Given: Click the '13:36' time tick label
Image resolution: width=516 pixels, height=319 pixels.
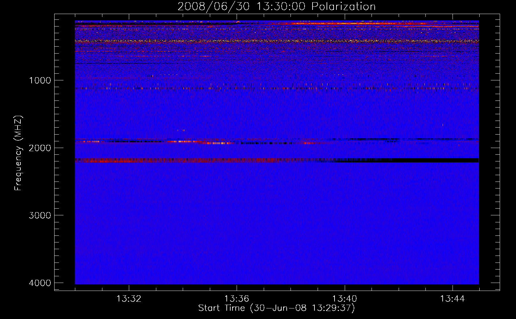Looking at the screenshot, I should click(237, 299).
